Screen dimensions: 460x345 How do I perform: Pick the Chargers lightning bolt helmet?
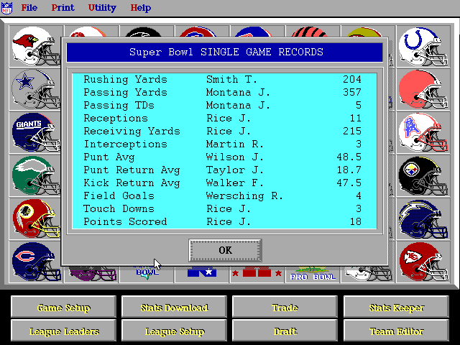pos(423,218)
